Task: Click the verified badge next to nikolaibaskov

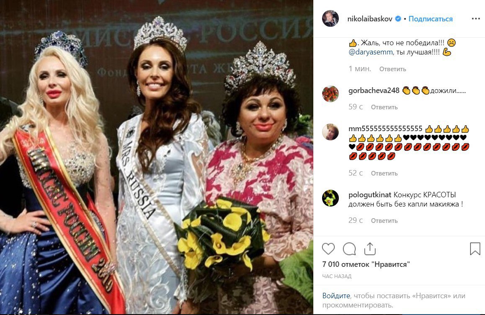Action: pos(398,19)
